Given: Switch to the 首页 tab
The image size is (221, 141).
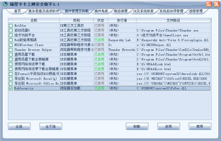Looking at the screenshot, I should [17, 11].
